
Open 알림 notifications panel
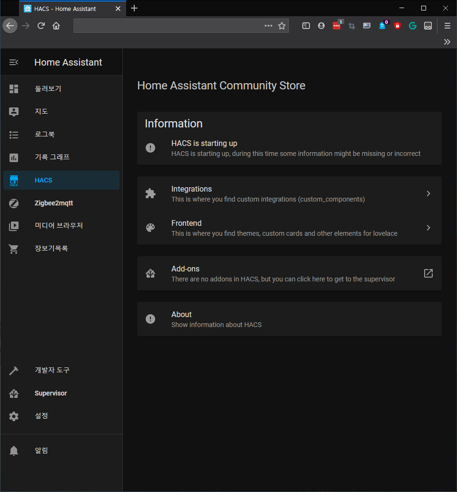tap(61, 451)
